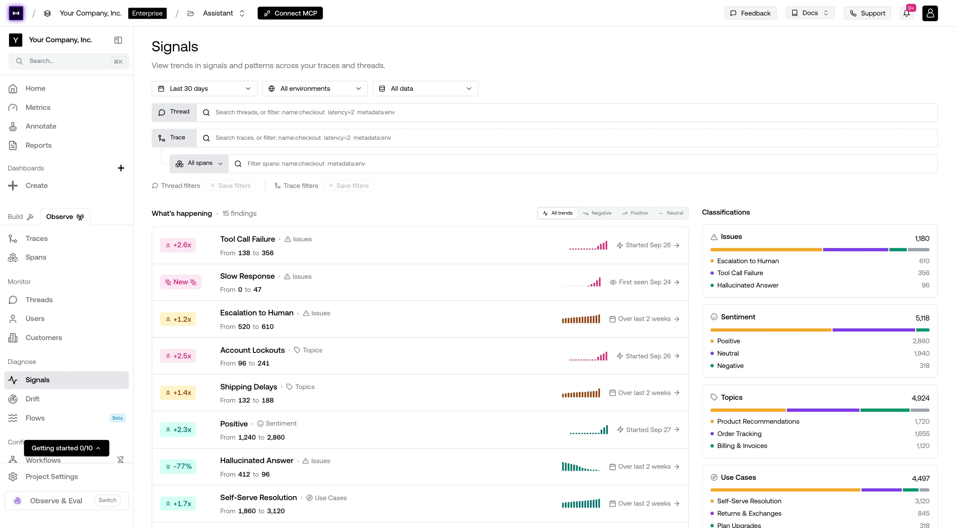Expand the All spans dropdown
The width and height of the screenshot is (956, 528).
(199, 164)
